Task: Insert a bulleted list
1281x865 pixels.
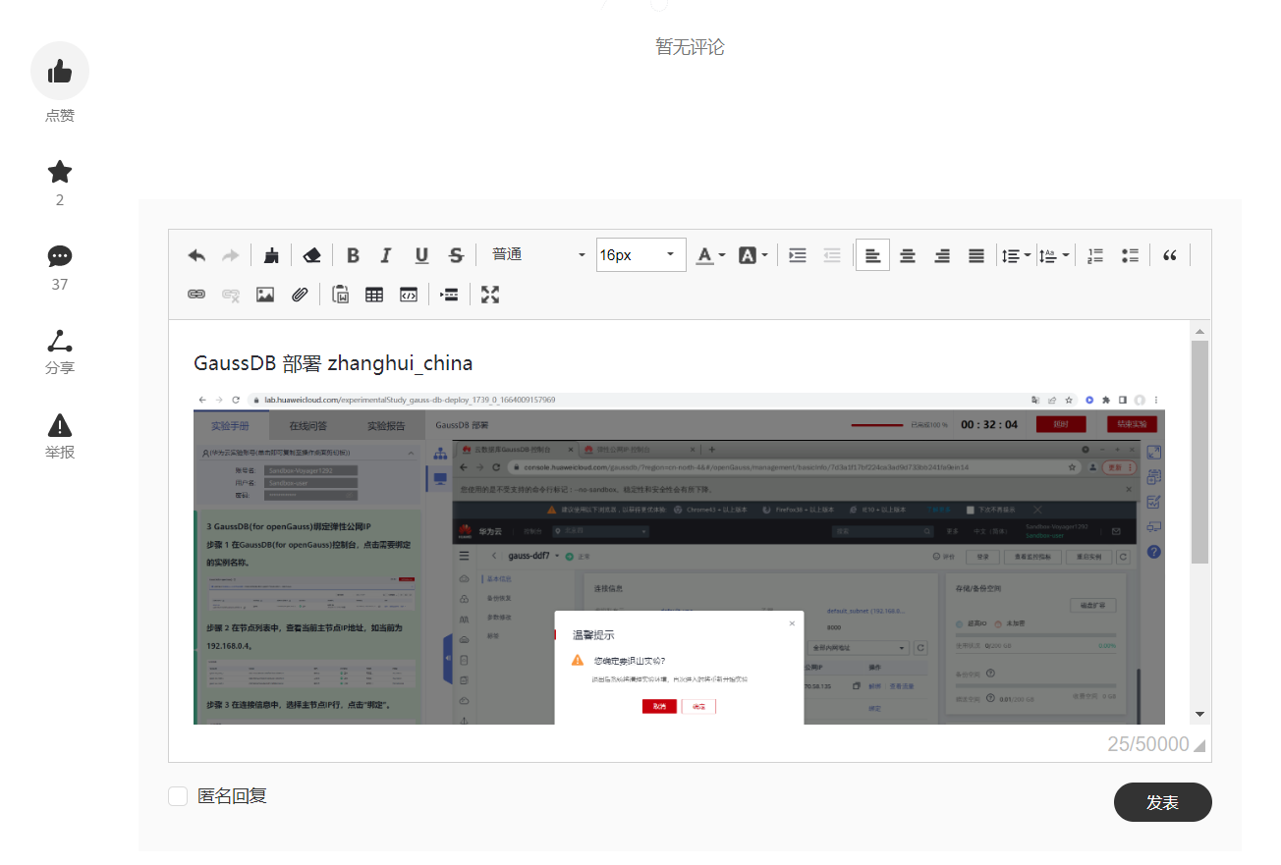Action: tap(1130, 255)
